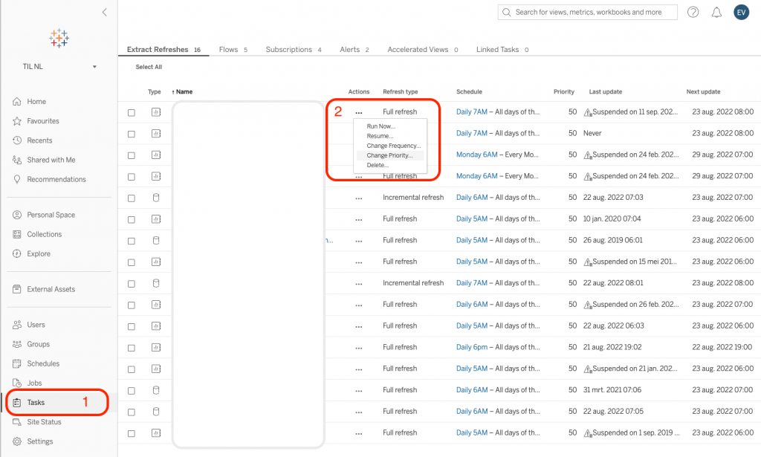Choose Change Priority from context menu
The height and width of the screenshot is (457, 761).
coord(389,155)
